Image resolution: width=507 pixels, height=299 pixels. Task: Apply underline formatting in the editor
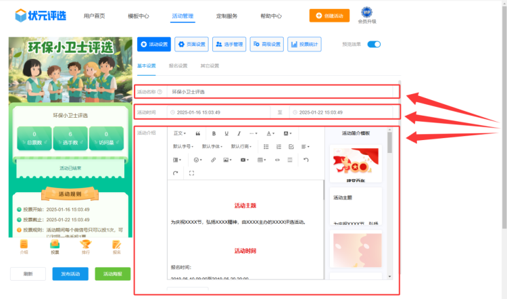coord(226,133)
